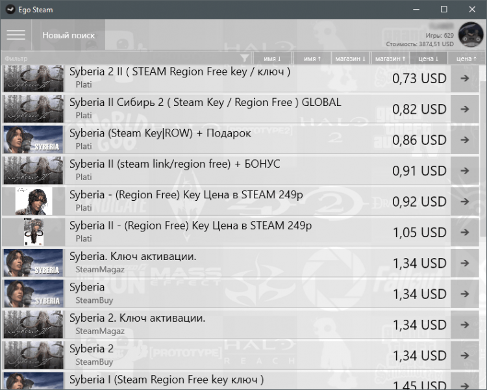Click the Игры: 629 text
This screenshot has width=487, height=390.
pos(440,36)
